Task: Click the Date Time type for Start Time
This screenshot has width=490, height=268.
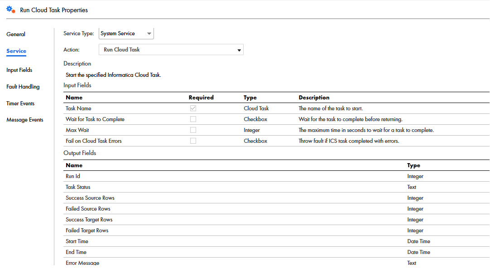Action: pos(418,241)
